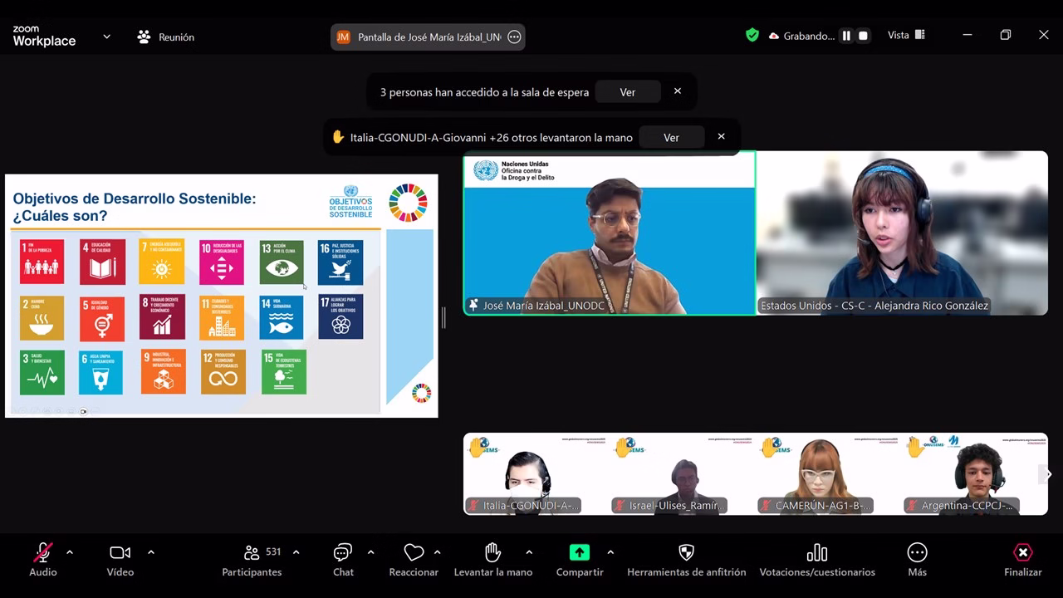Expand the Zoom Workplace dropdown chevron
The image size is (1063, 598).
(106, 37)
